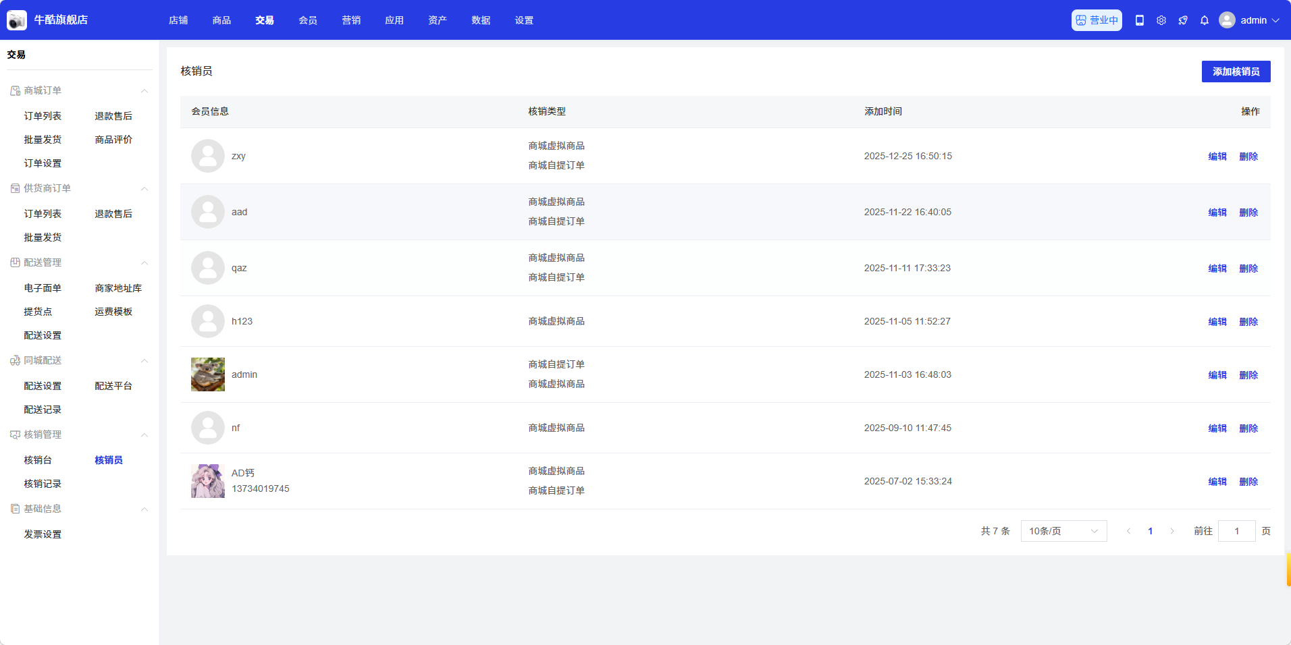Open the admin account dropdown arrow
This screenshot has width=1291, height=645.
1275,20
